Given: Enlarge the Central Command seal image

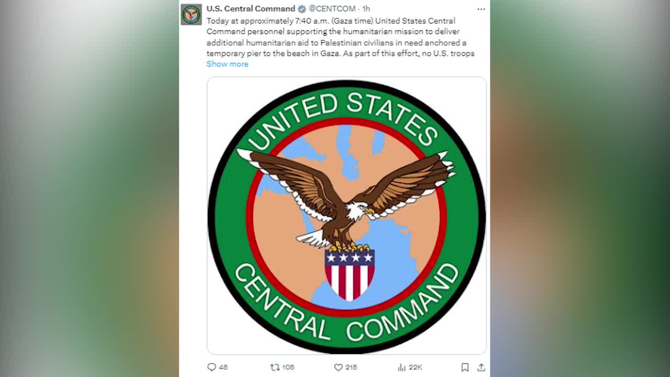Looking at the screenshot, I should click(x=347, y=216).
